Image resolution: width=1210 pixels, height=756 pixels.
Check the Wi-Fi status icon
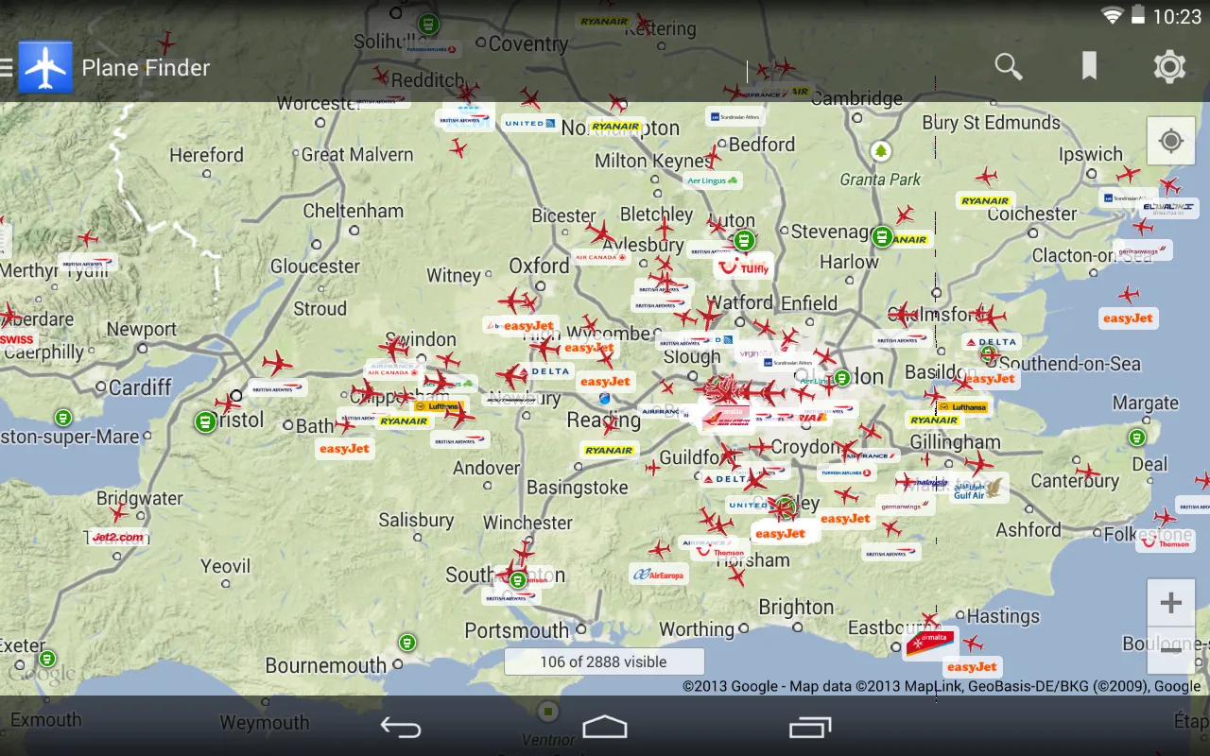[x=1113, y=15]
